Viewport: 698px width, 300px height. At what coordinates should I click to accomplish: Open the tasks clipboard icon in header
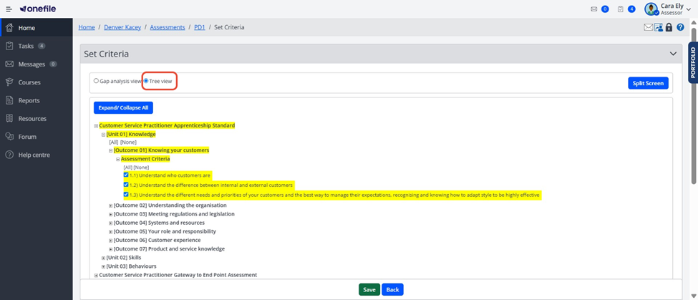pyautogui.click(x=621, y=9)
